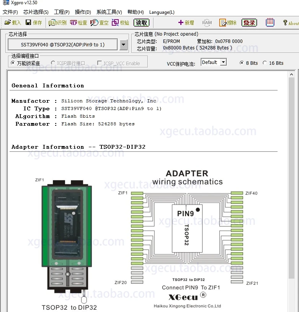
Task: Open the chip pin test icon
Action: [270, 22]
